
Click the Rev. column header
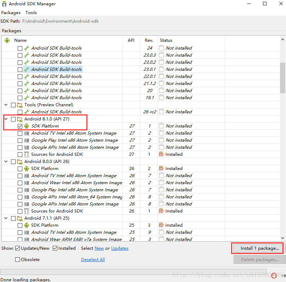[x=149, y=40]
